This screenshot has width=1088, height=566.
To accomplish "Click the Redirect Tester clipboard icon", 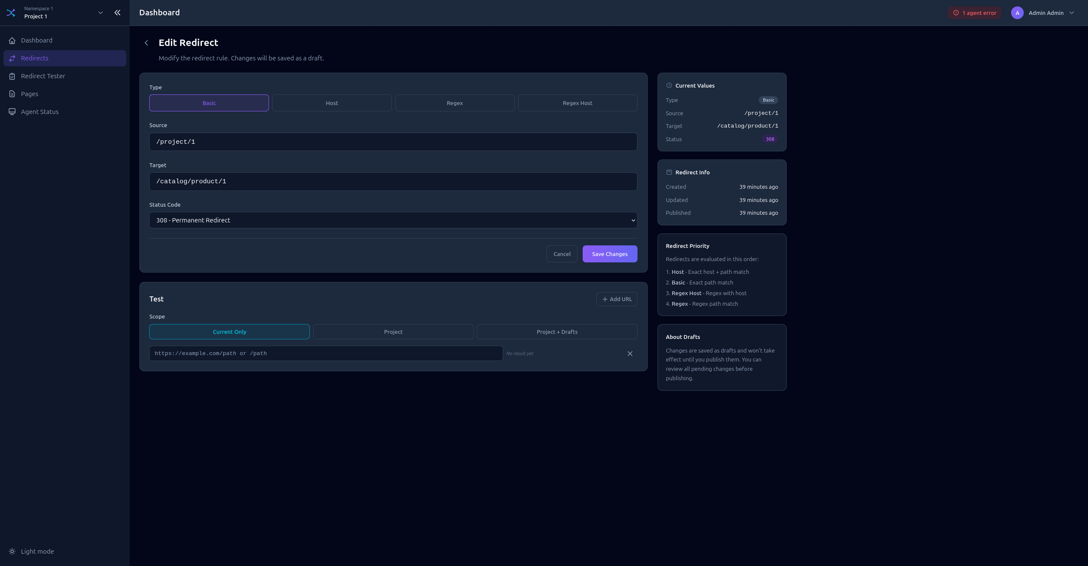I will [x=12, y=76].
